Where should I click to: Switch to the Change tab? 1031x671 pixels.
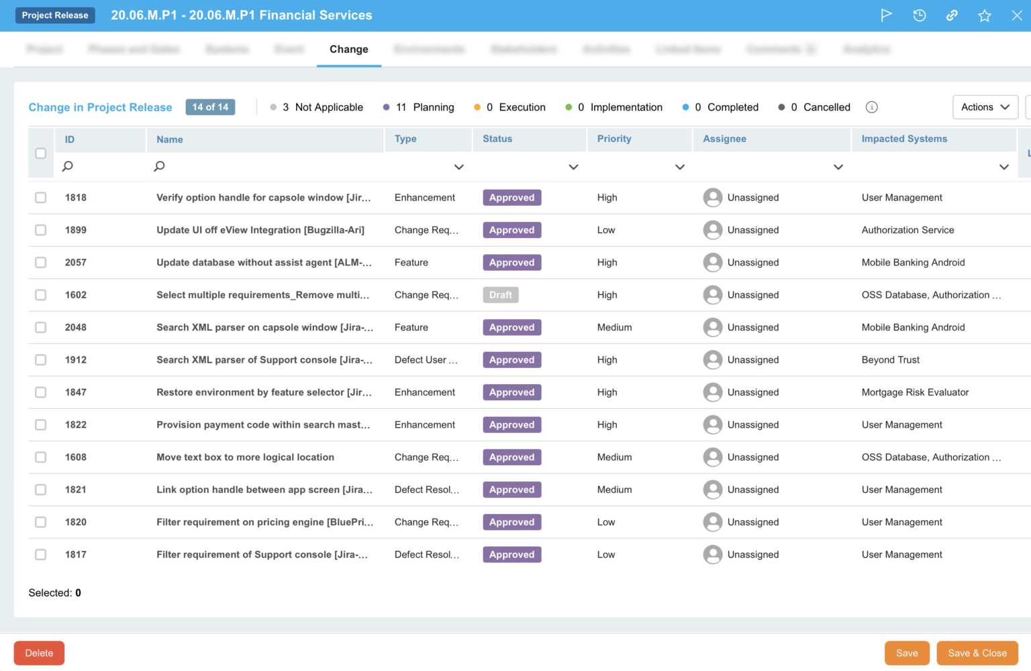pyautogui.click(x=348, y=50)
